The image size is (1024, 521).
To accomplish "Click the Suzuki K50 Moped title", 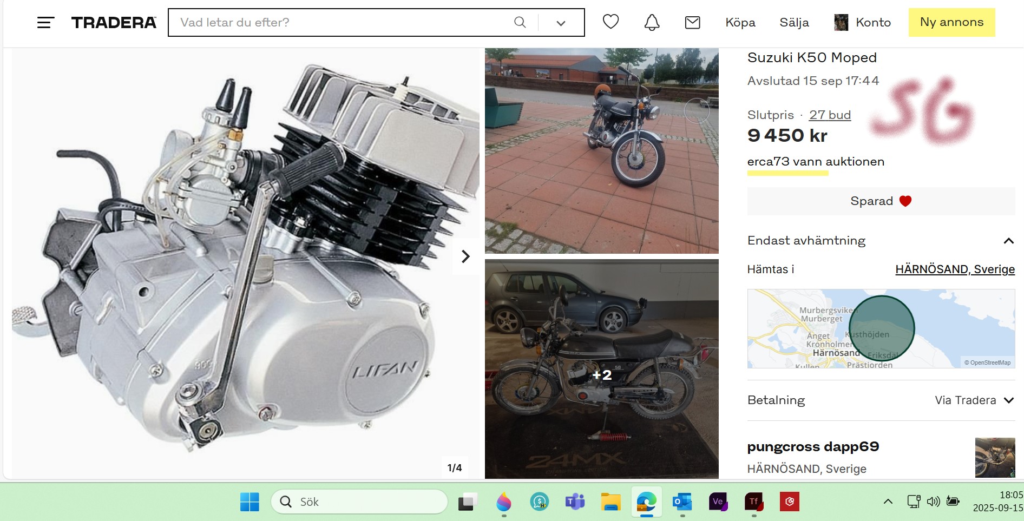I will pyautogui.click(x=812, y=57).
